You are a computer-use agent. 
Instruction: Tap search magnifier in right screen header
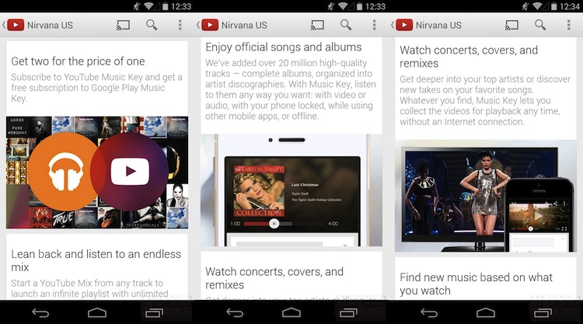click(540, 25)
